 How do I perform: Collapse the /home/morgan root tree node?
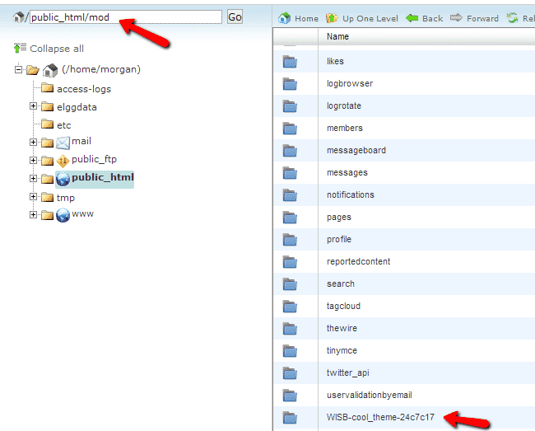(x=18, y=70)
